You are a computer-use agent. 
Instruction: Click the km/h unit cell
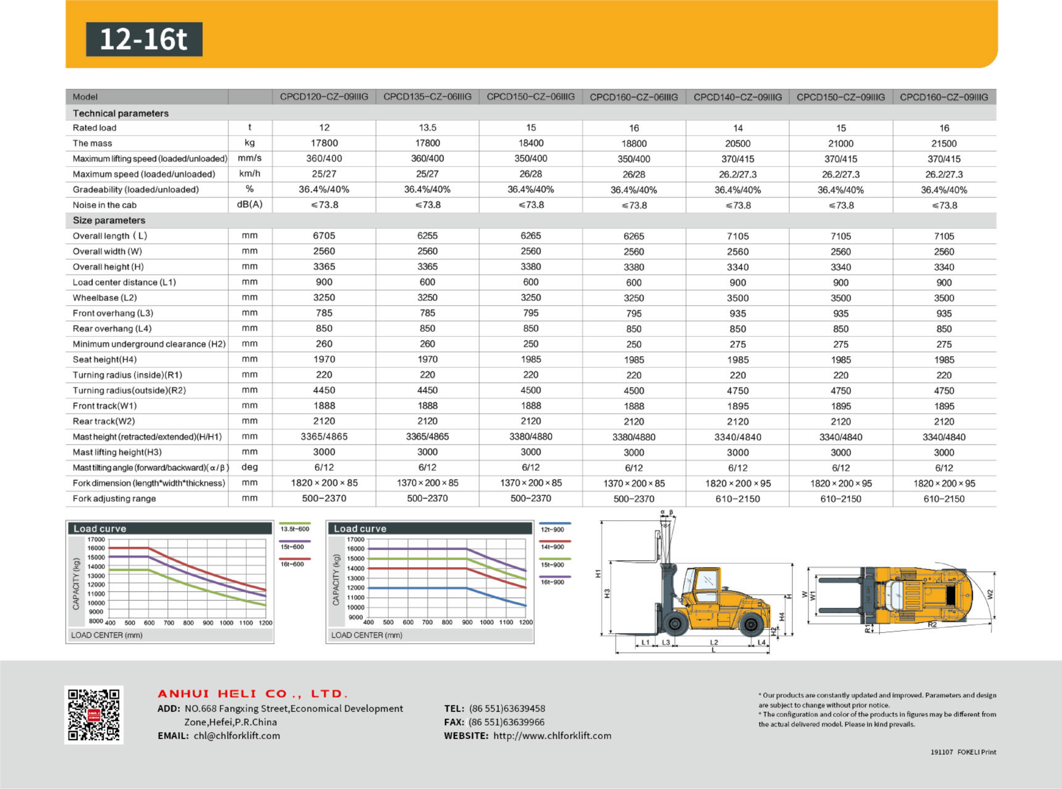coord(250,174)
